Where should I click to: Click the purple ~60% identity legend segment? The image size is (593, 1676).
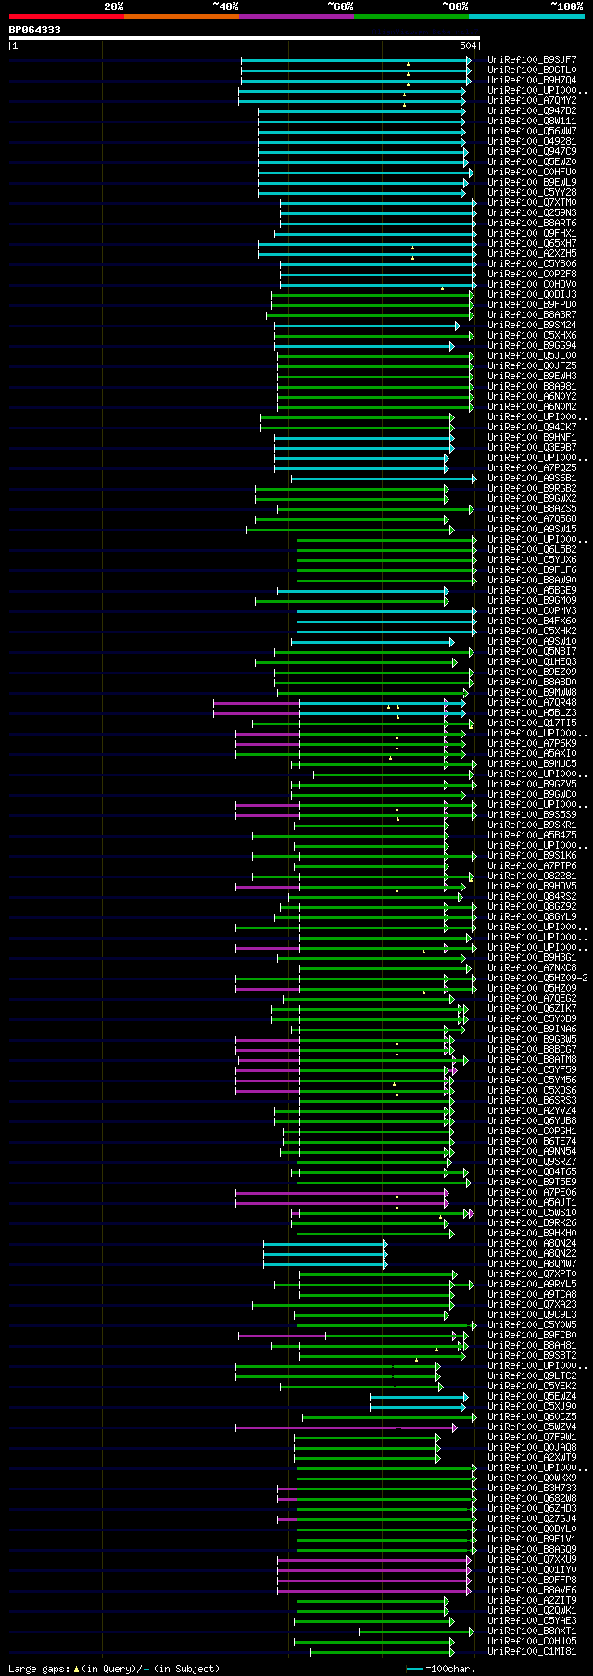coord(296,17)
